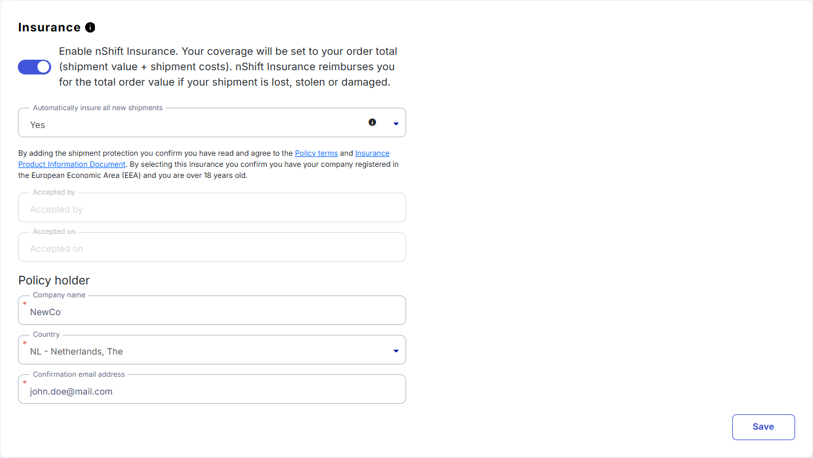The height and width of the screenshot is (458, 813).
Task: Click the Accepted by field
Action: (x=212, y=209)
